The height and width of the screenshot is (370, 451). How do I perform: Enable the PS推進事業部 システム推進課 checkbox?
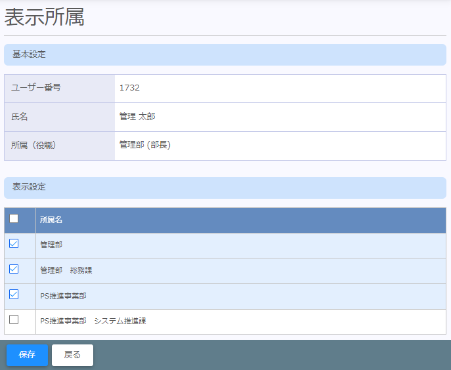click(14, 320)
